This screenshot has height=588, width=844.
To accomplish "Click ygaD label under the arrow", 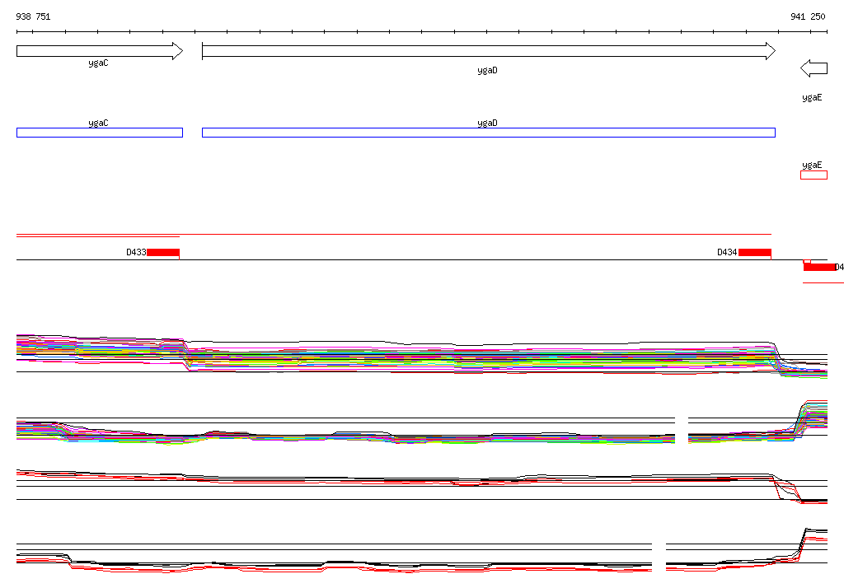I will tap(488, 71).
